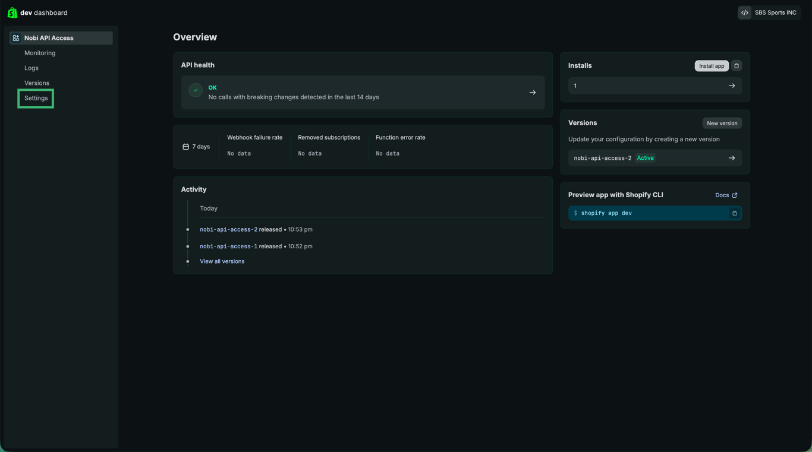Click the Preview app with Shopify CLI heading

point(615,195)
